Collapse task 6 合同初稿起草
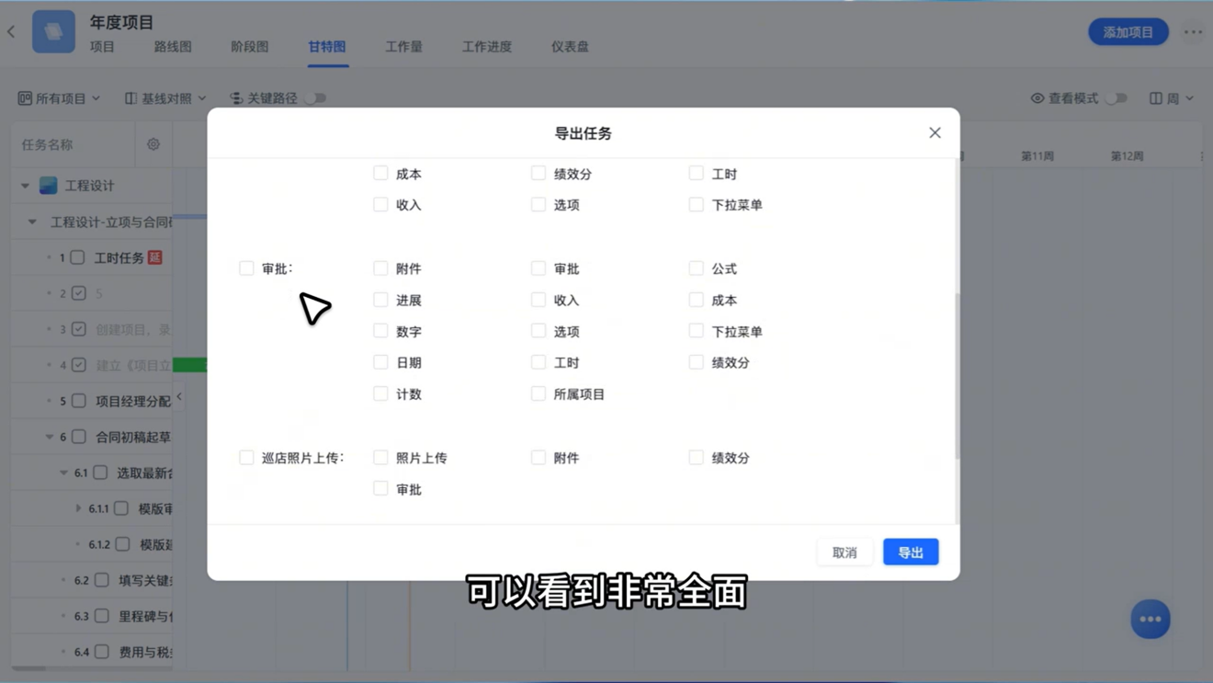1213x683 pixels. pyautogui.click(x=50, y=437)
